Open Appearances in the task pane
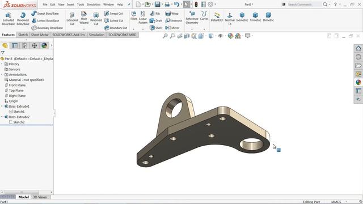 click(x=358, y=82)
